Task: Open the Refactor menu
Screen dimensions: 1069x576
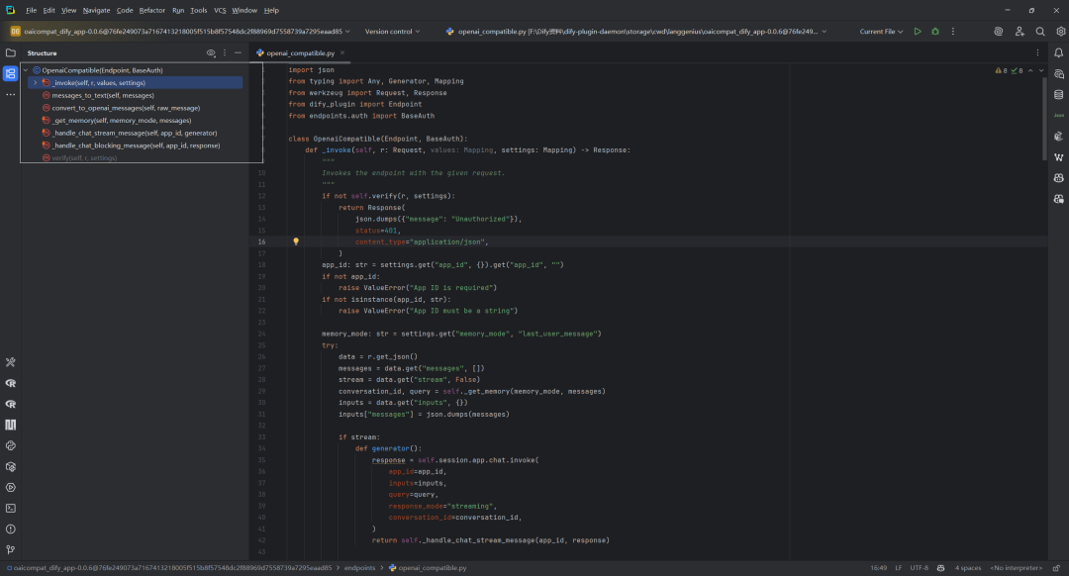Action: (x=152, y=10)
